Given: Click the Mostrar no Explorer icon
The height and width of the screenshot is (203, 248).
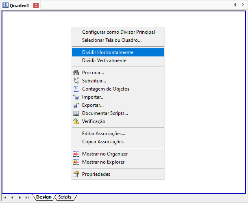Looking at the screenshot, I should [x=76, y=162].
